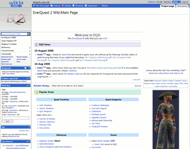The width and height of the screenshot is (190, 149).
Task: Close the Problem reports list widget
Action: tap(29, 79)
